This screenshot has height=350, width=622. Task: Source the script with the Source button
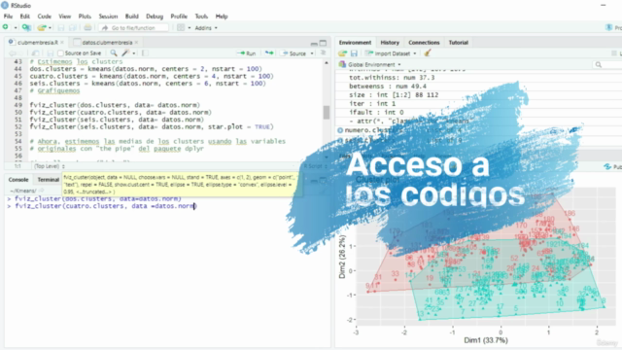pyautogui.click(x=294, y=53)
